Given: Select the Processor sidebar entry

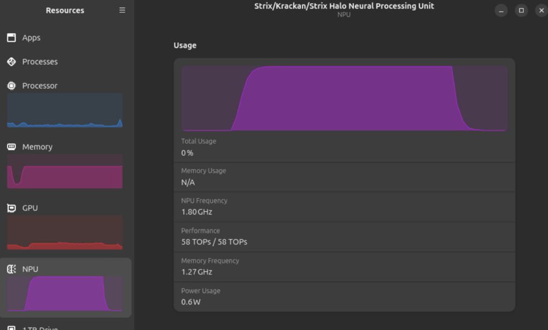Looking at the screenshot, I should [66, 105].
